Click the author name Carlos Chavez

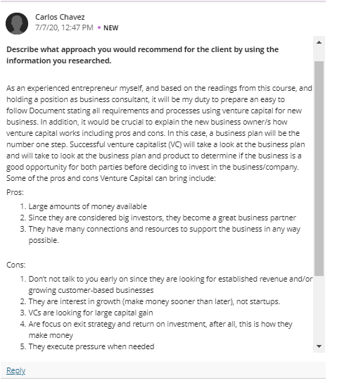point(60,17)
